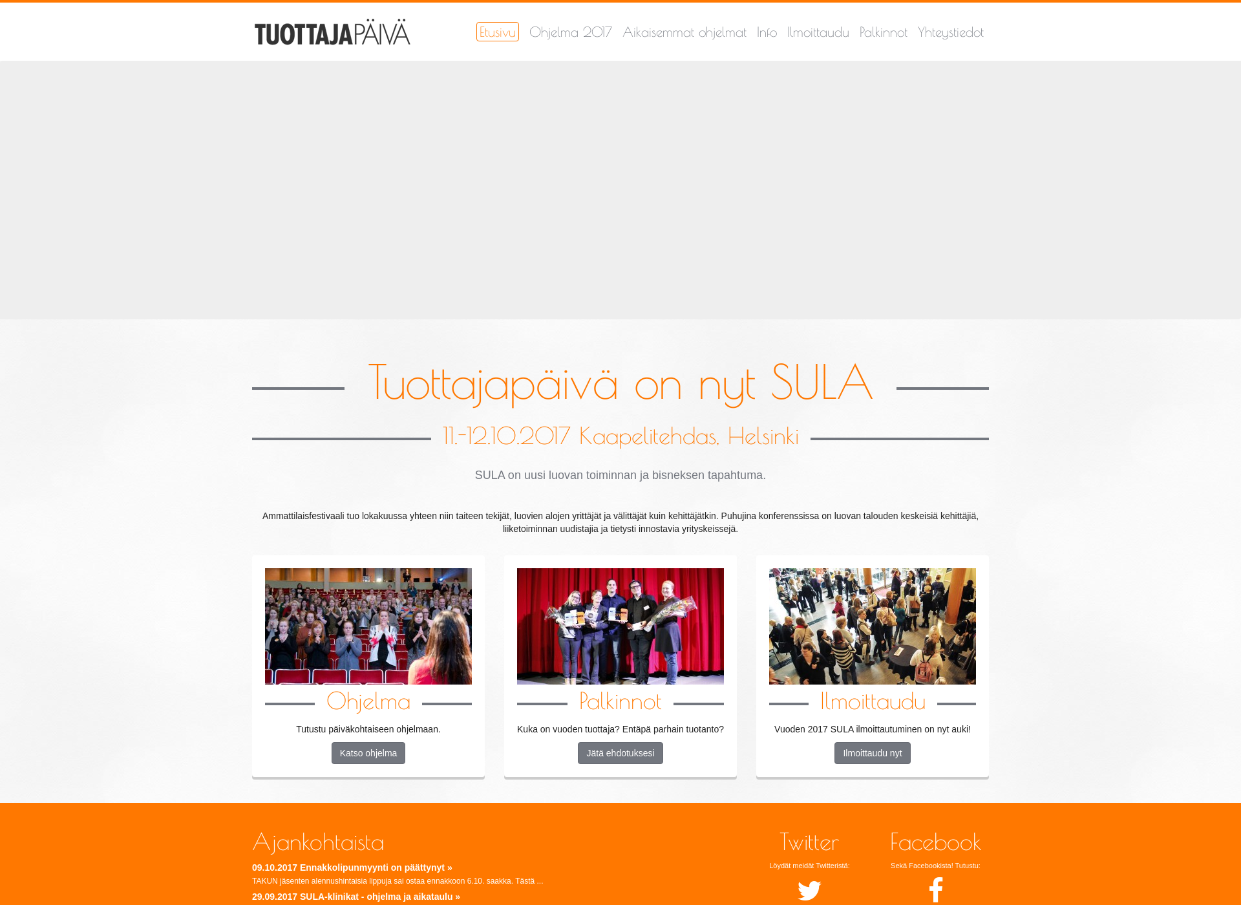Select the Ohjelma 2017 menu item

point(570,33)
